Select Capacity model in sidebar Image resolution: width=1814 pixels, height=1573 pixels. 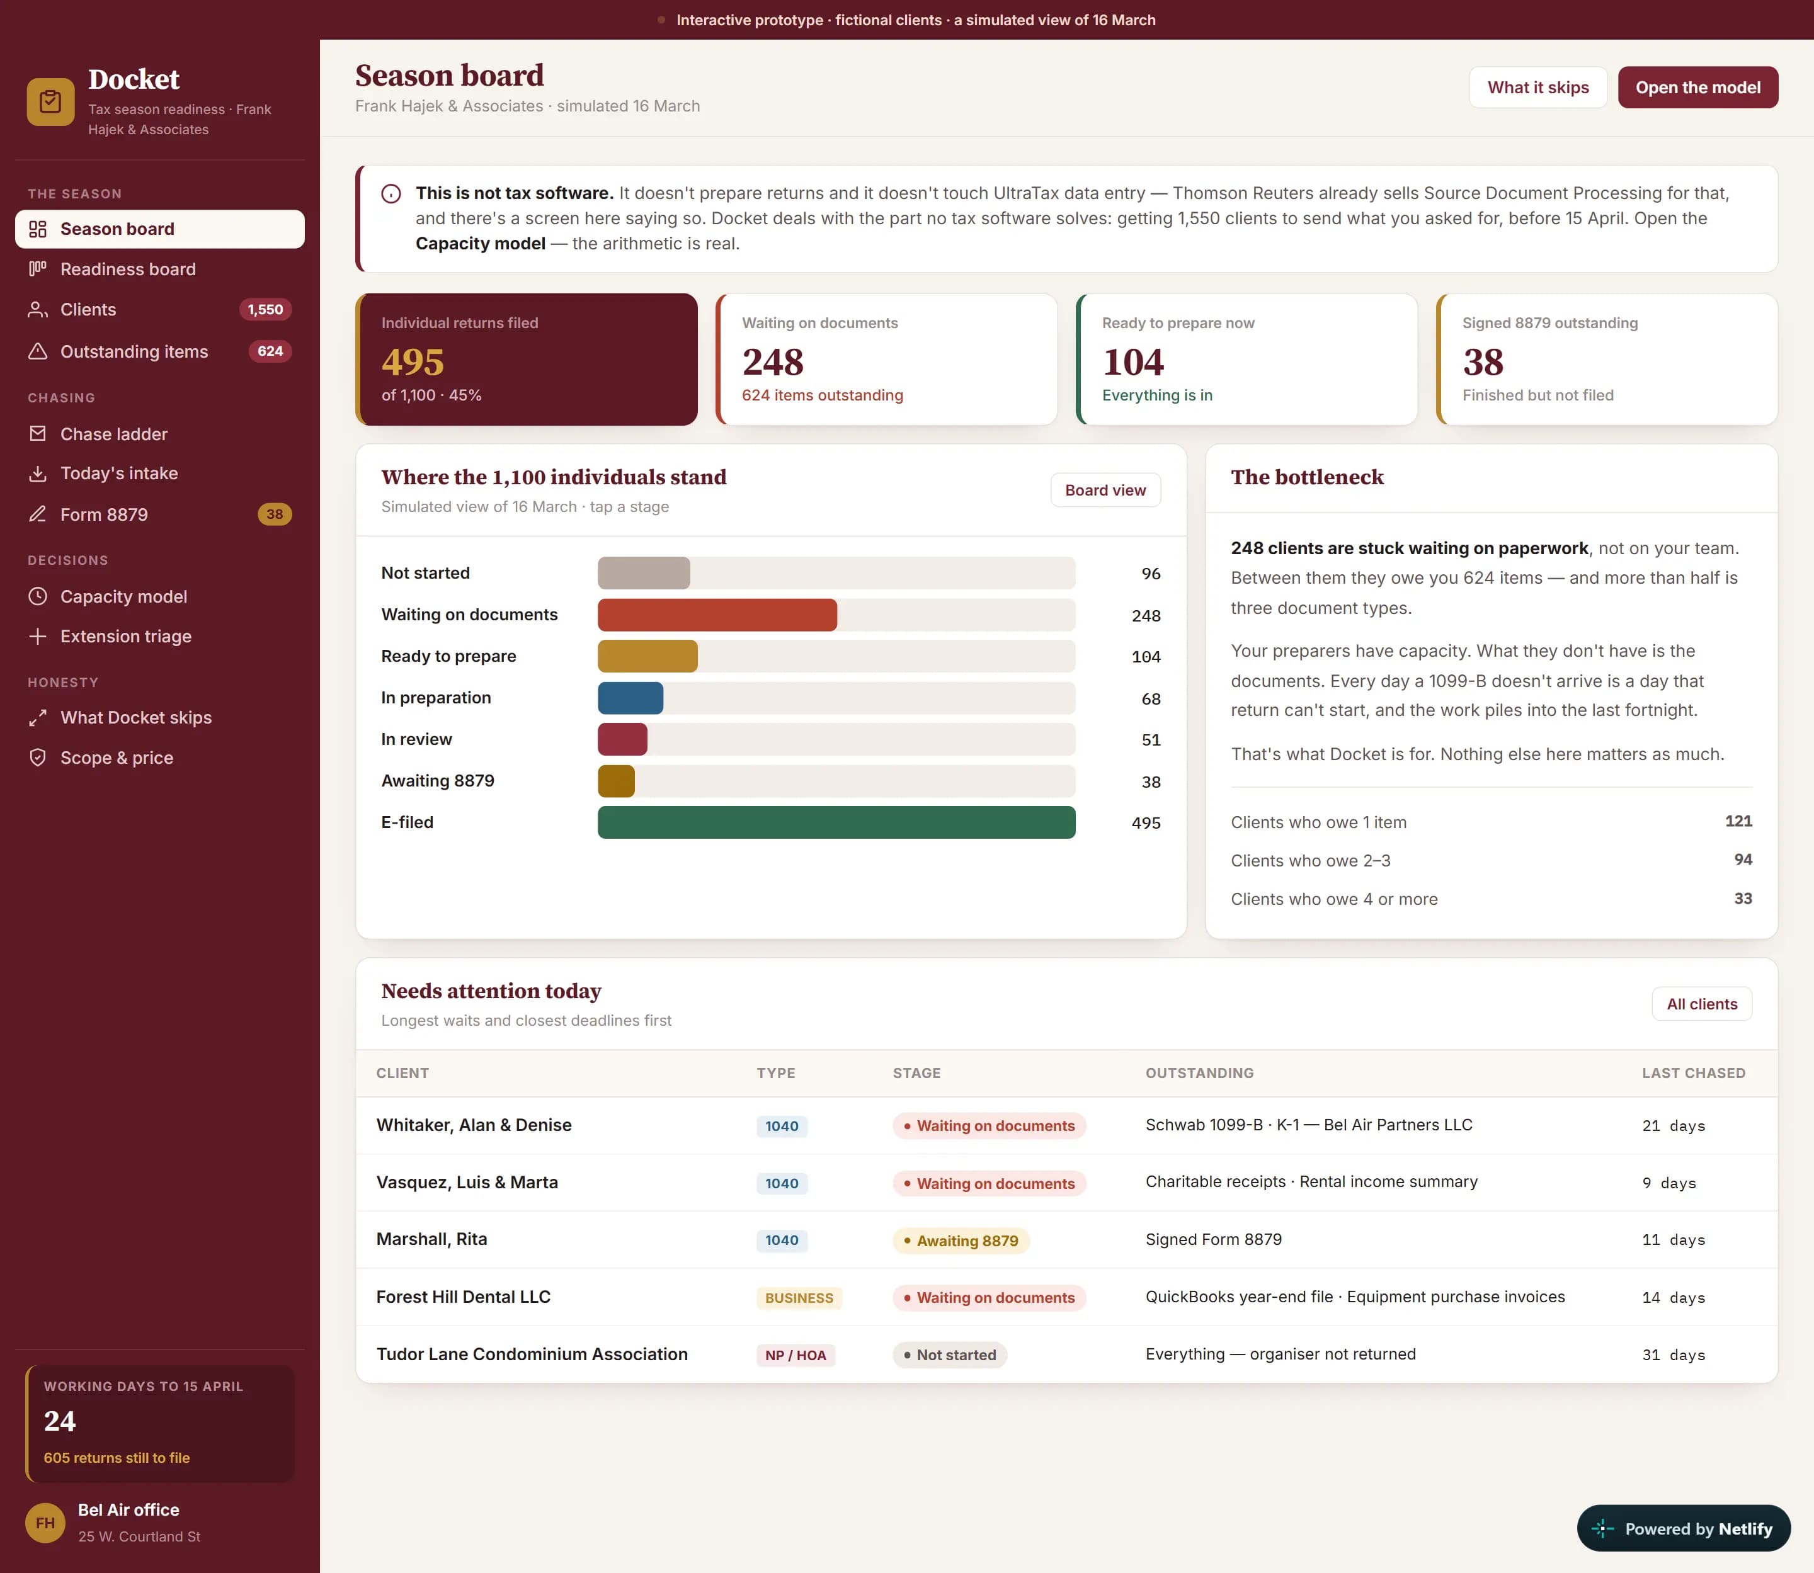[160, 596]
